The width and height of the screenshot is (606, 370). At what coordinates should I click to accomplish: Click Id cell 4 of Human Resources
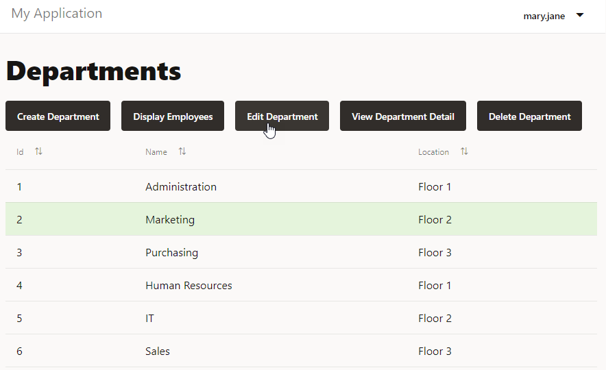[19, 286]
